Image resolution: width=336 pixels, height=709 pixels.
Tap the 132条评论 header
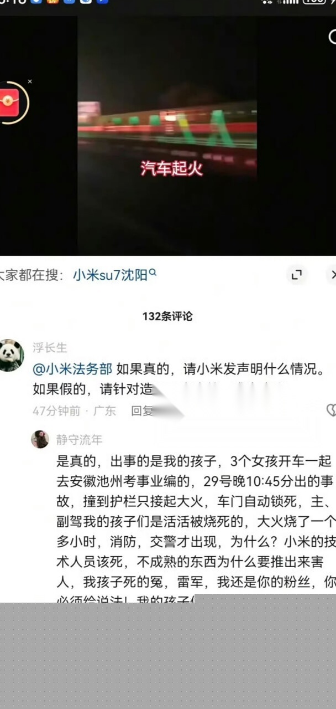pyautogui.click(x=167, y=316)
